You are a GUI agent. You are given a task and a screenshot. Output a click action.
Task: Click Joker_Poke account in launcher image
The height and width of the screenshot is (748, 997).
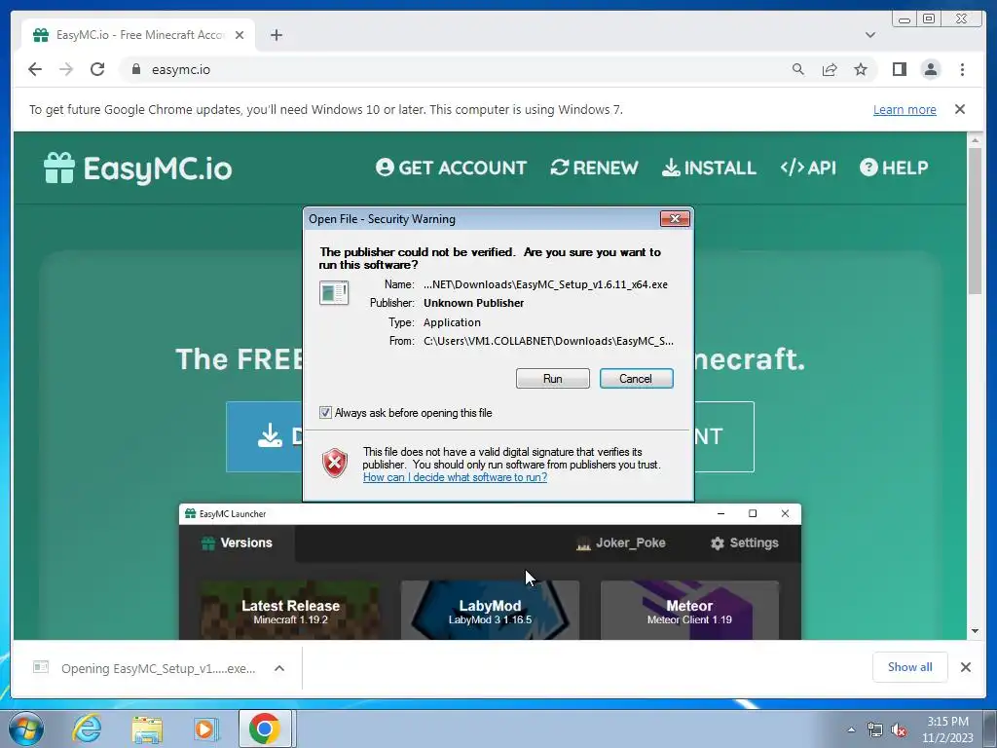point(620,543)
